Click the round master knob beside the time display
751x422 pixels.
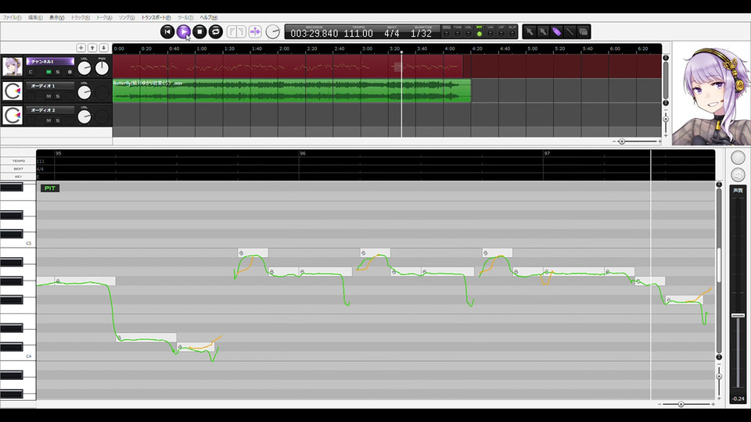click(272, 31)
